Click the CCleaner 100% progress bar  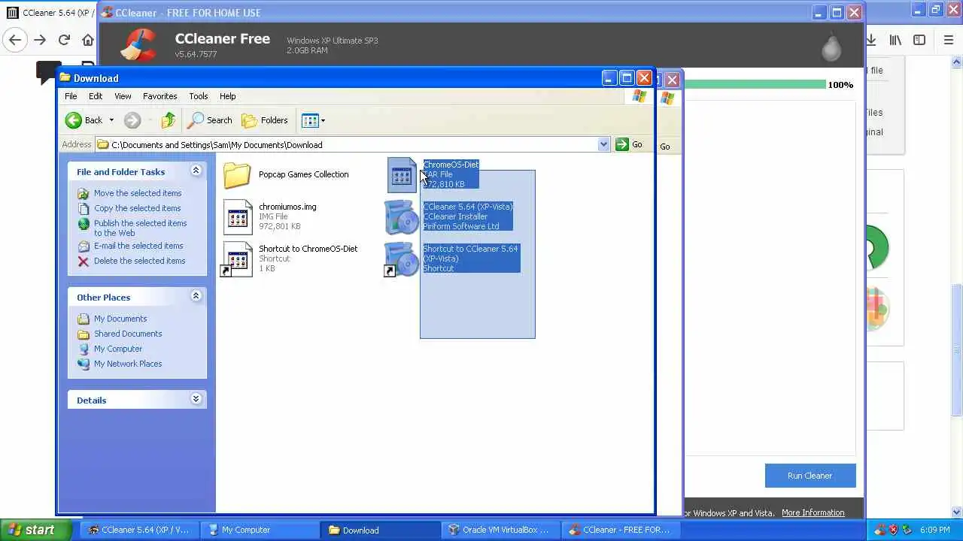755,84
